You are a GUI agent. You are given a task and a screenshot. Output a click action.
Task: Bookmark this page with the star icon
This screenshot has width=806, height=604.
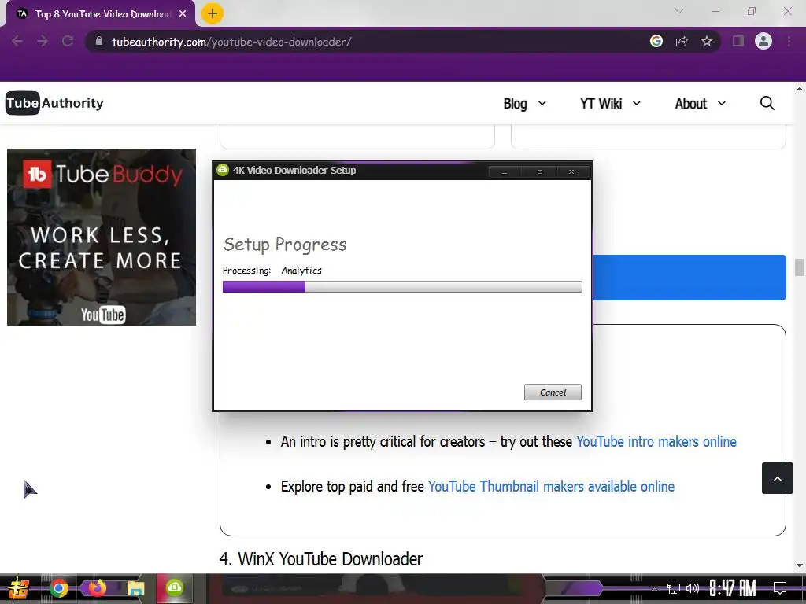707,41
